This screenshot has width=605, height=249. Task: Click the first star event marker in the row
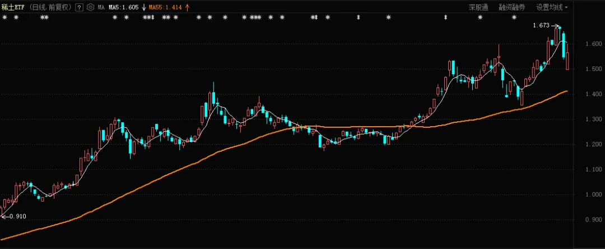click(4, 17)
